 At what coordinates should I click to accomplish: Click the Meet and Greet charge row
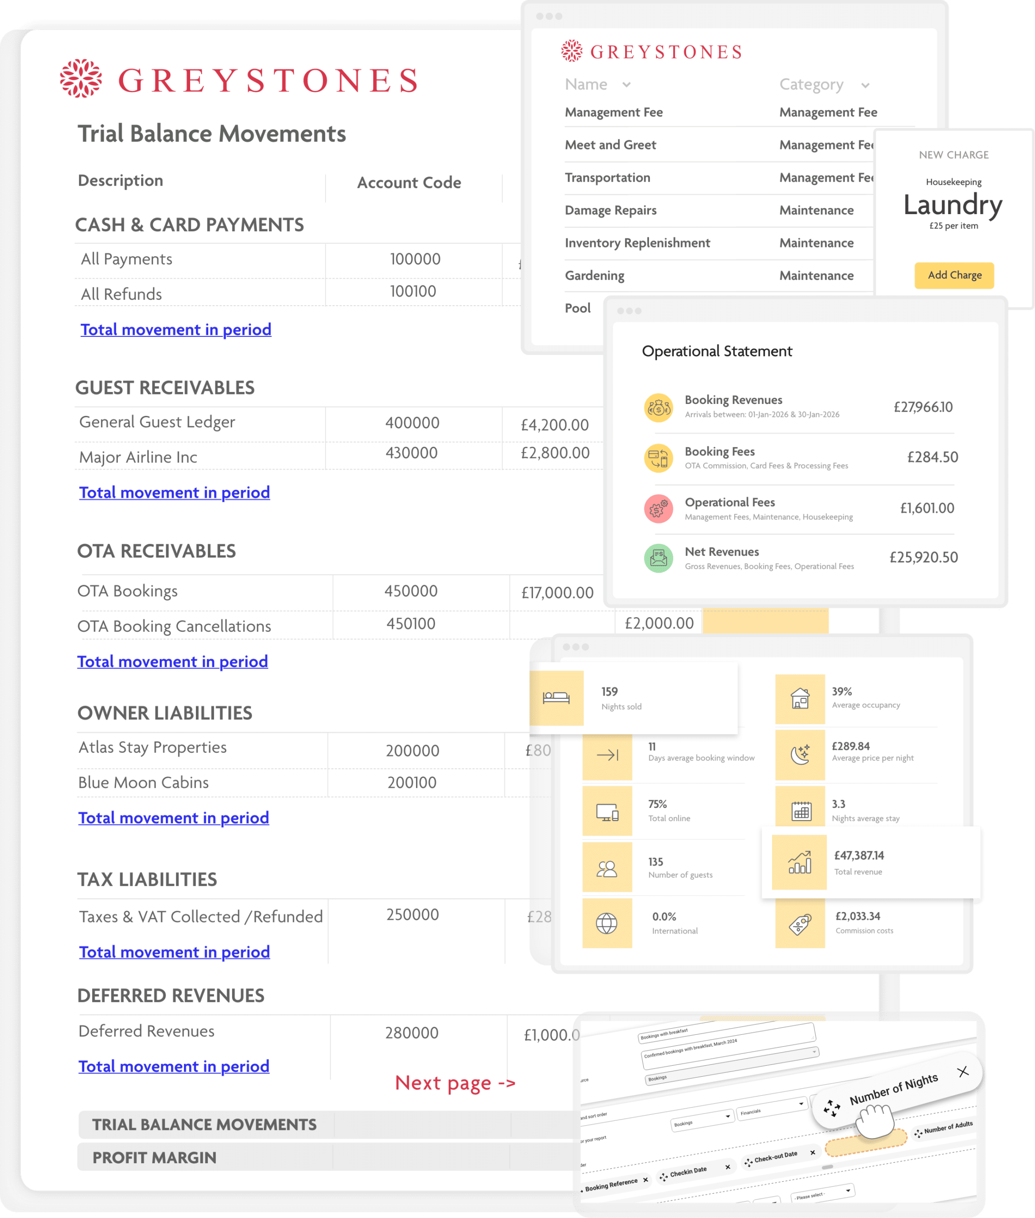tap(719, 145)
